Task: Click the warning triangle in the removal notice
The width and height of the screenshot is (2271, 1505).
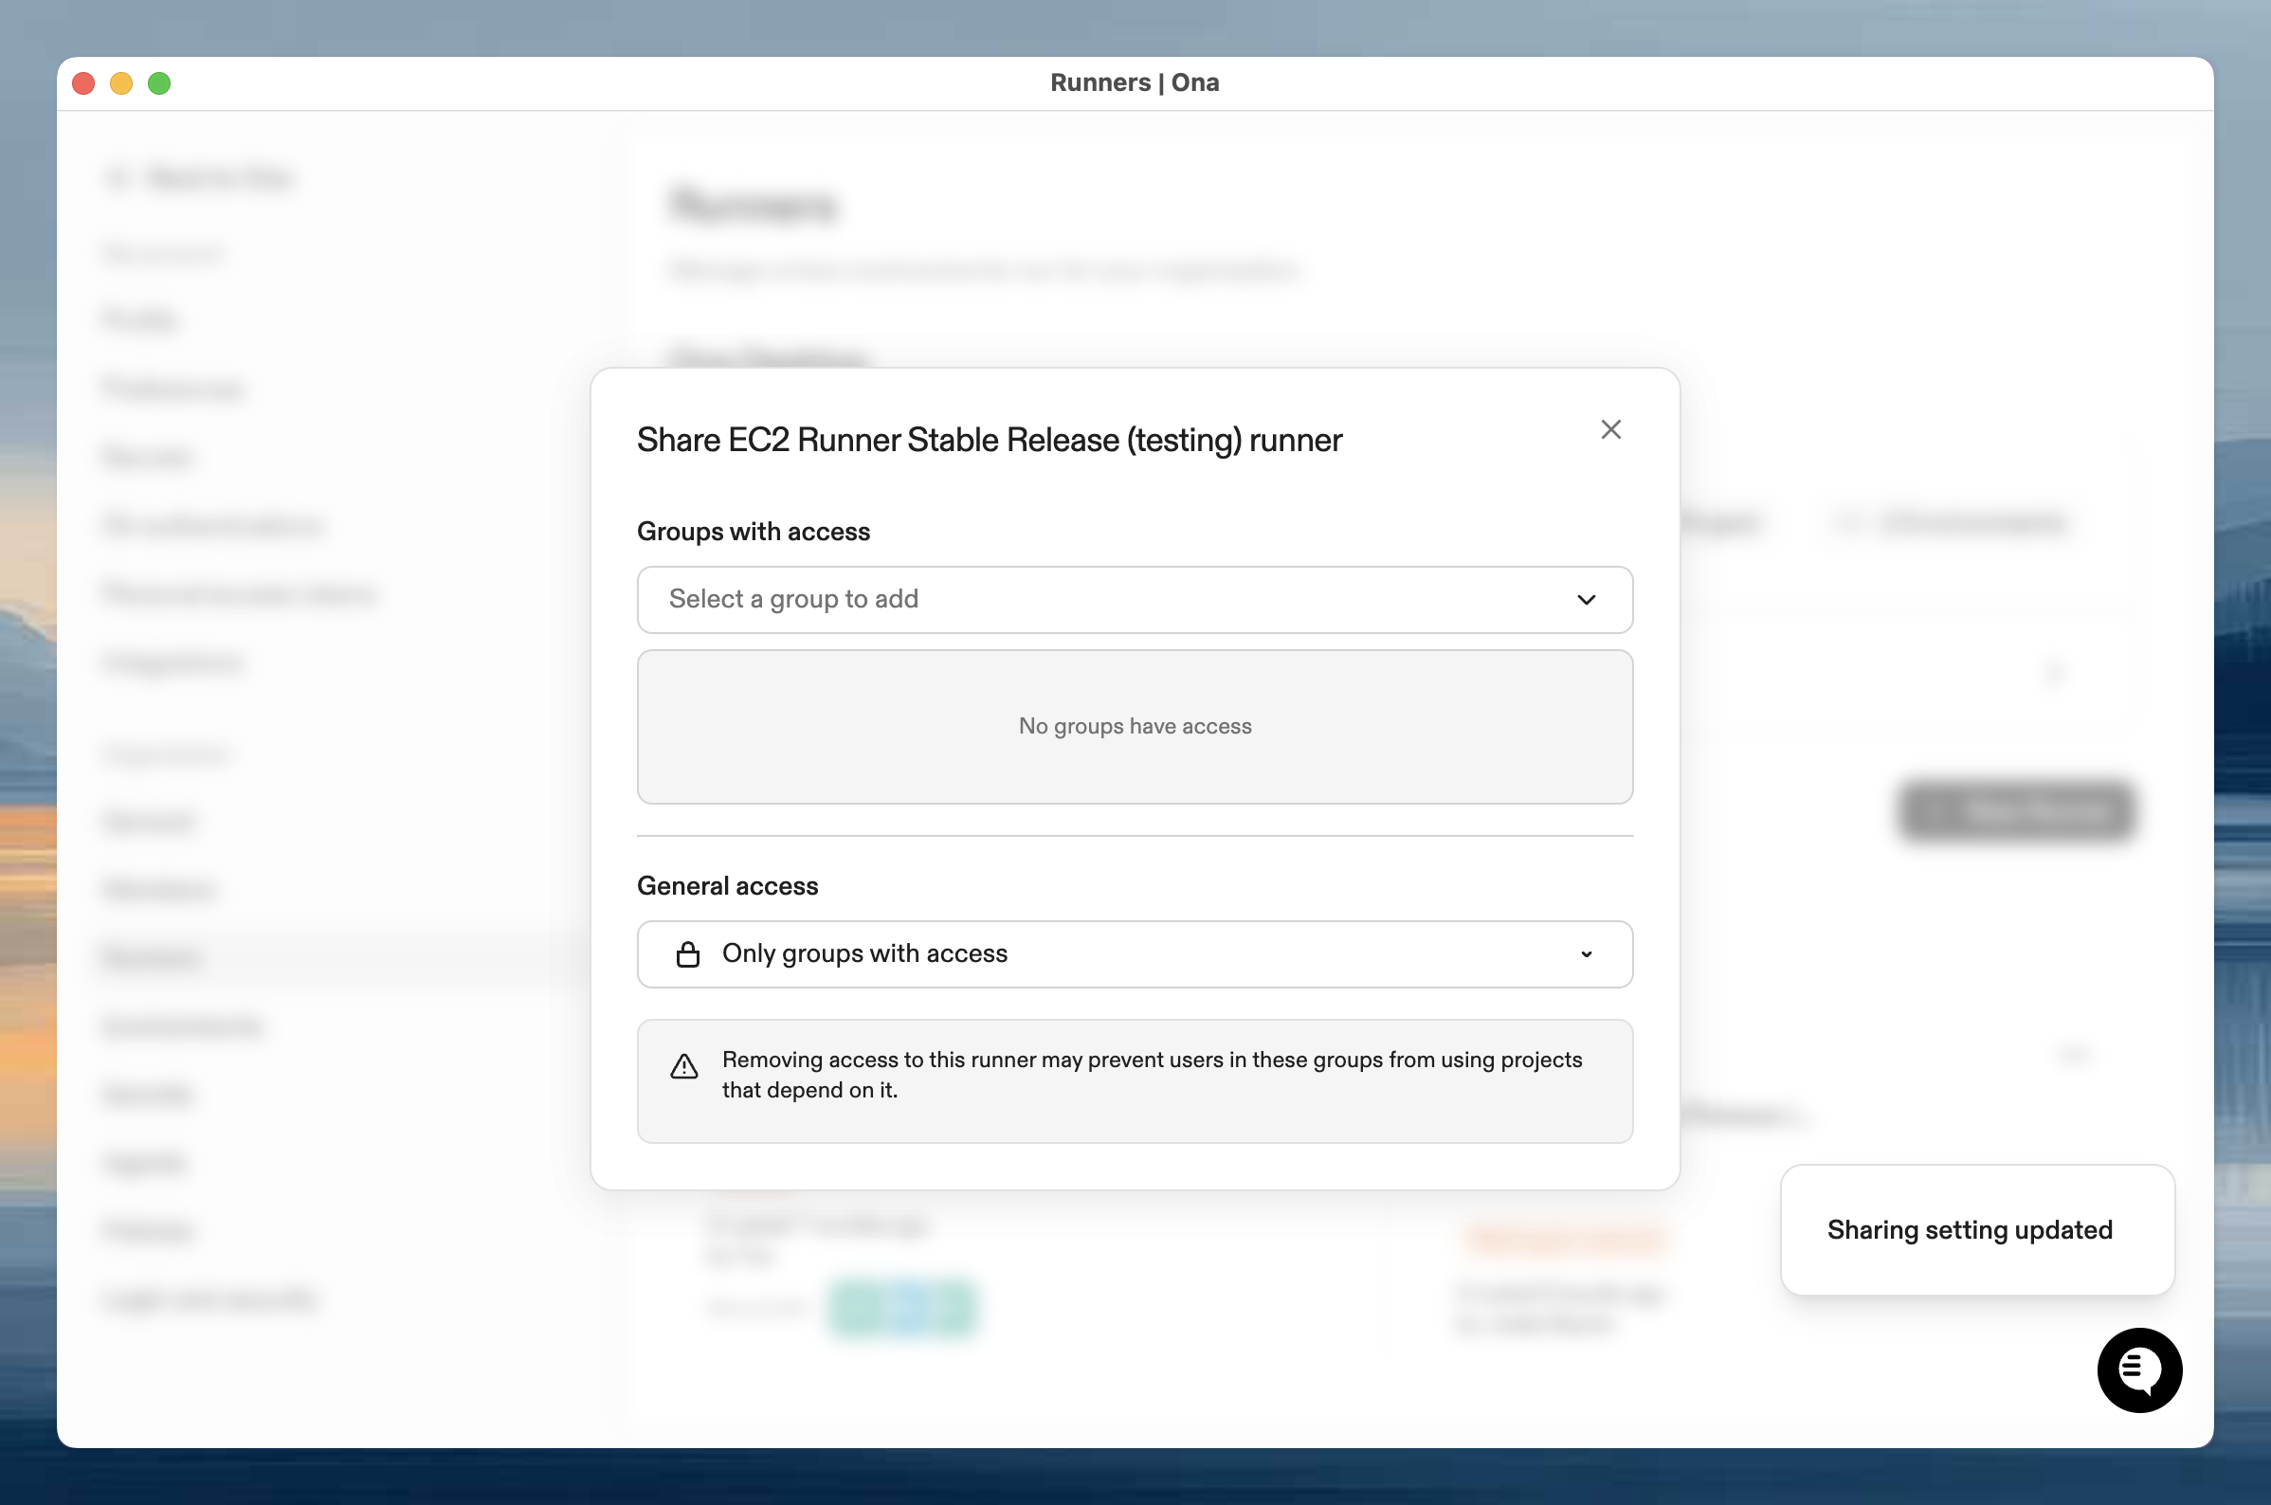Action: (x=682, y=1067)
